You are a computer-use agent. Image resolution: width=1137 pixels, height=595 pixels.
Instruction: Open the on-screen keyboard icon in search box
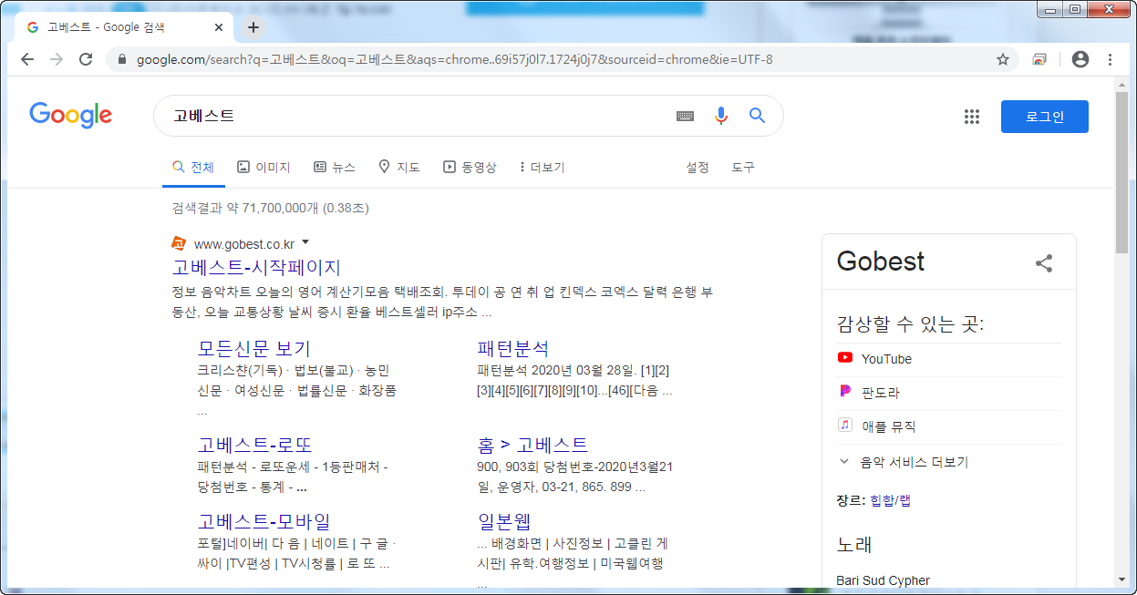[685, 116]
